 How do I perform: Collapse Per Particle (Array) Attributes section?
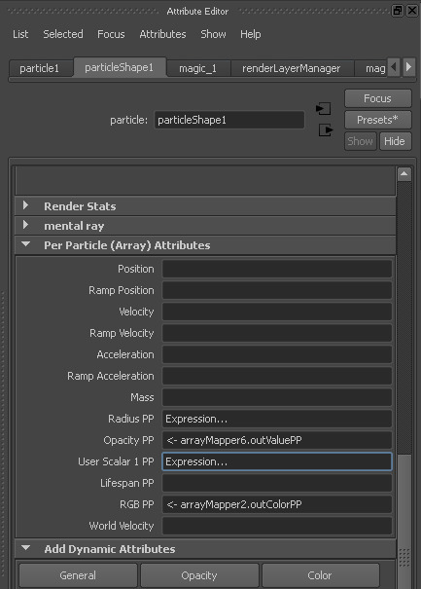(25, 244)
